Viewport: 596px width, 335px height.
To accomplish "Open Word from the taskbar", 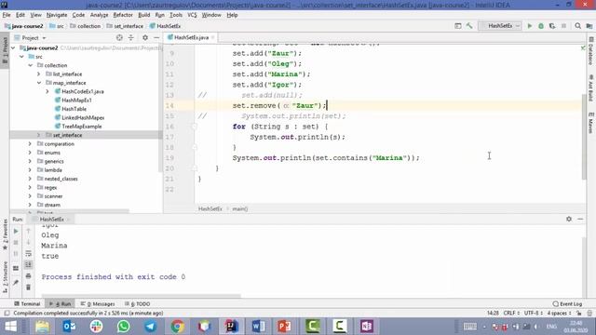I will tap(258, 327).
